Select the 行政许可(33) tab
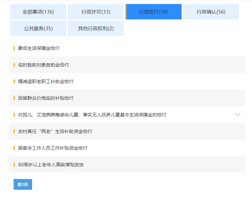The height and width of the screenshot is (219, 252). coord(96,12)
